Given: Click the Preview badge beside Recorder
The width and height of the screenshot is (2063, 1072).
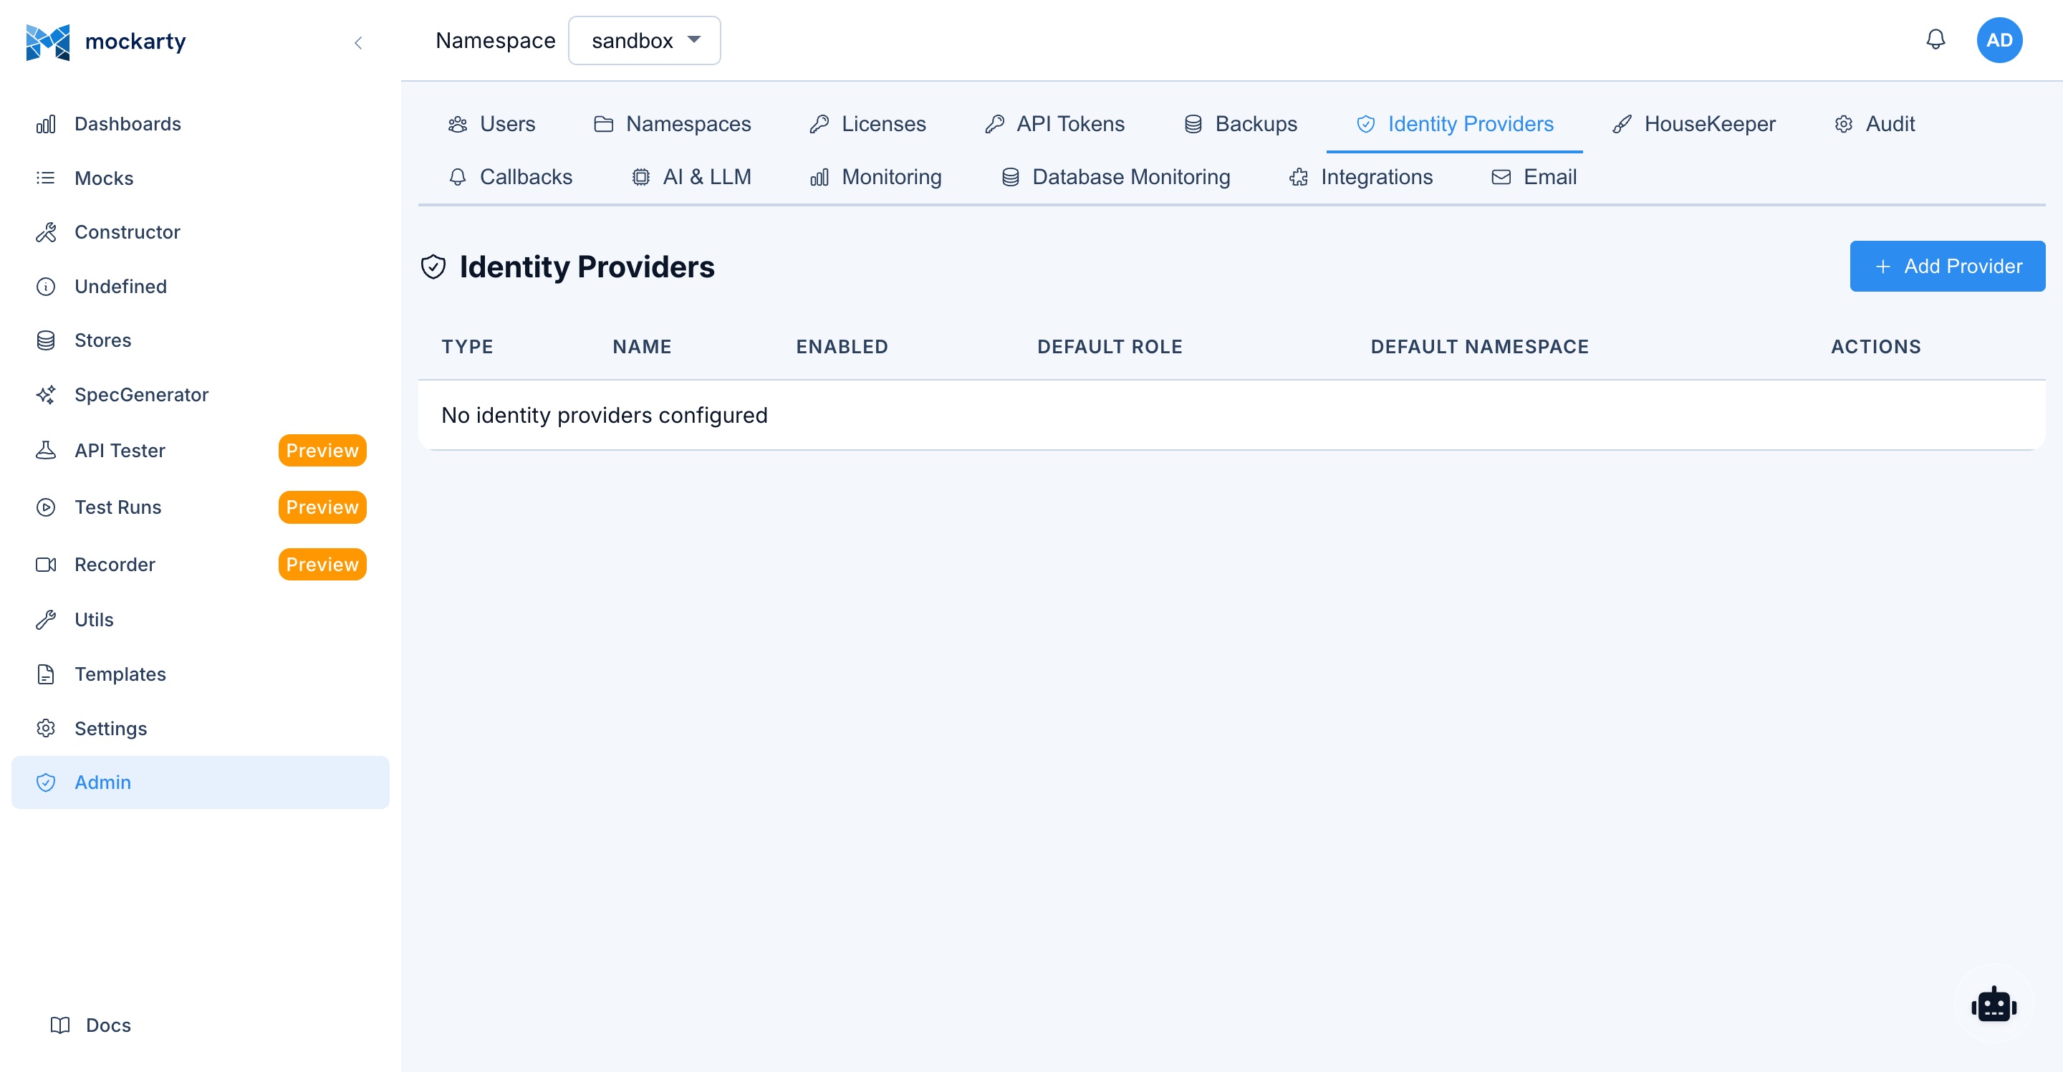Looking at the screenshot, I should [x=322, y=565].
